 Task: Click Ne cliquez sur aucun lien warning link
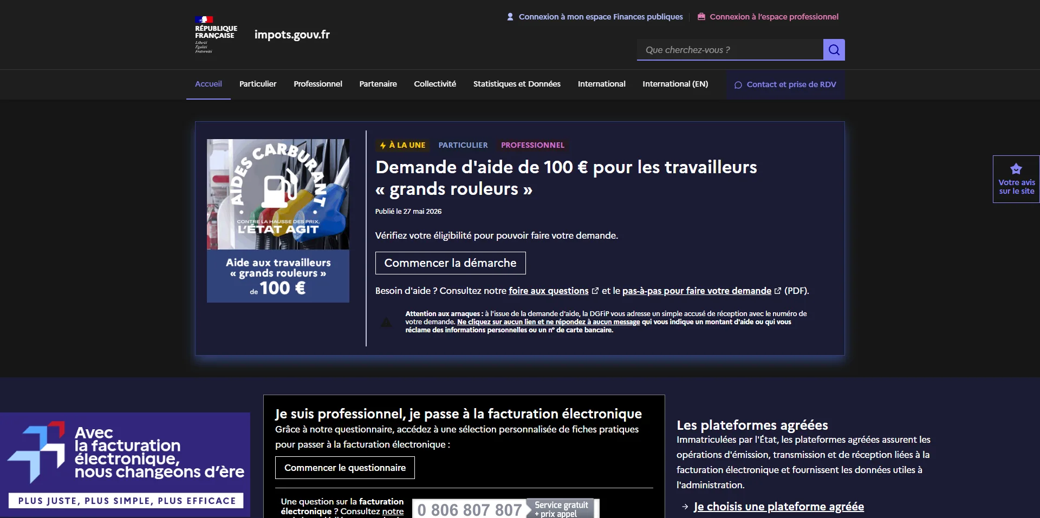tap(548, 322)
